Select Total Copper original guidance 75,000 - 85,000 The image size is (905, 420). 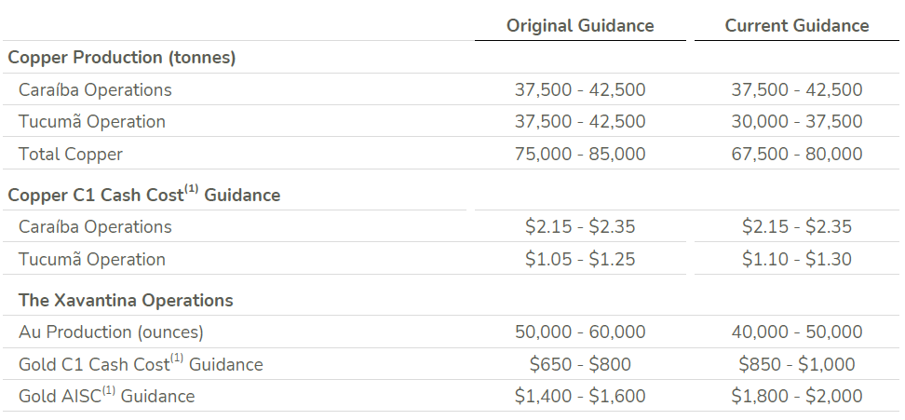click(x=580, y=154)
